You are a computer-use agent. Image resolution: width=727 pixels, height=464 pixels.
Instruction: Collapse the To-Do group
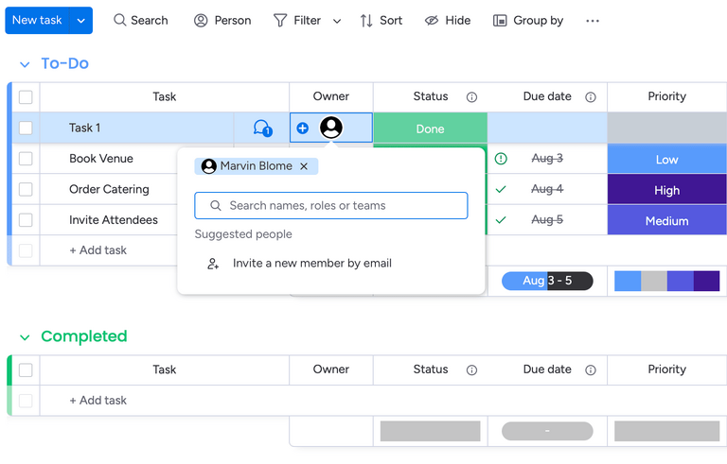point(25,64)
